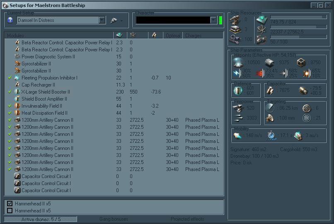Toggle first 1200mm Artillery Cannon II checkmark
334x224 pixels.
10,120
